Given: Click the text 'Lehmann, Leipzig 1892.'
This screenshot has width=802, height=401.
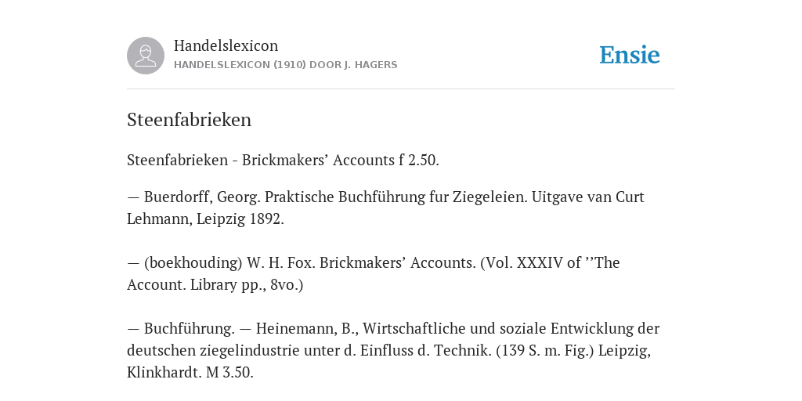Looking at the screenshot, I should (206, 219).
